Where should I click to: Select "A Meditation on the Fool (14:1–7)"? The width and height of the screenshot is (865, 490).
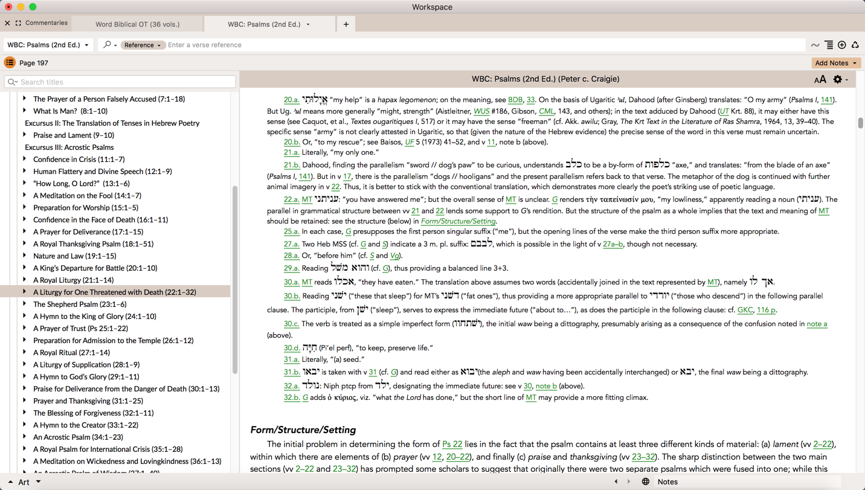coord(87,195)
